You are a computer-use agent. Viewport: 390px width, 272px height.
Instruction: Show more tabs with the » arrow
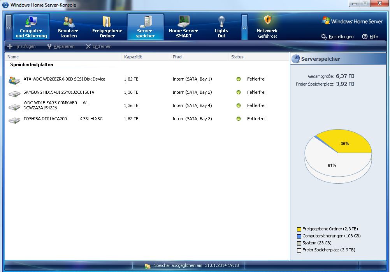(244, 27)
